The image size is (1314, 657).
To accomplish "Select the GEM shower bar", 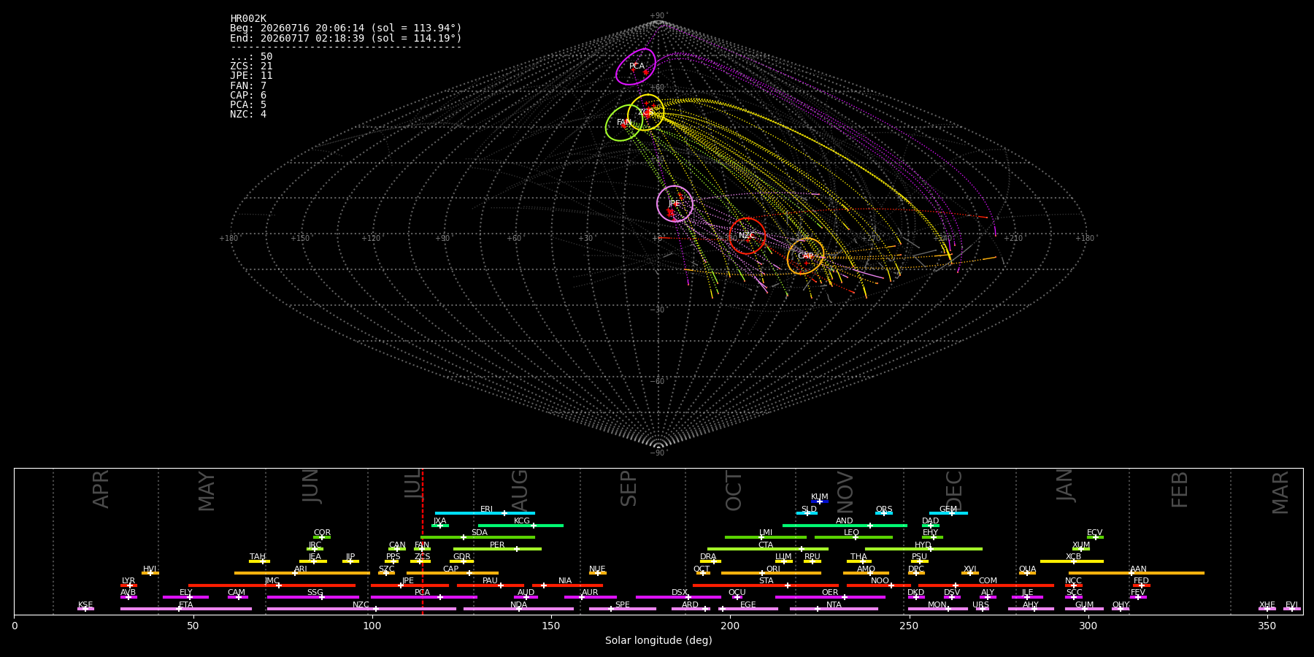I will [948, 513].
